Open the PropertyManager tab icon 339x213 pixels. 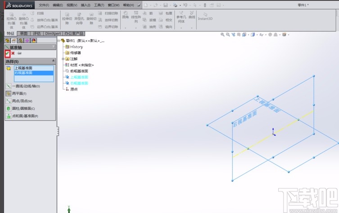tap(14, 40)
